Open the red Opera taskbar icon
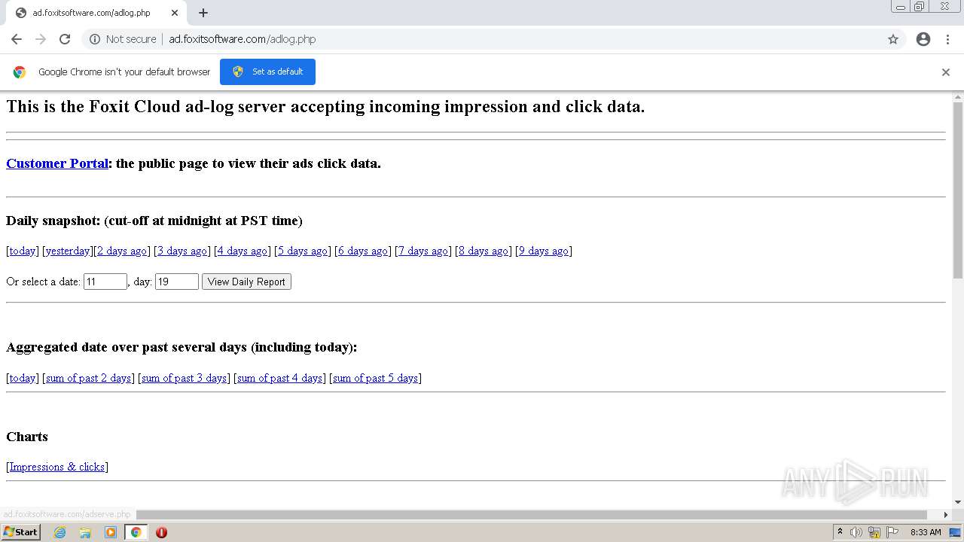This screenshot has height=542, width=964. [x=161, y=532]
